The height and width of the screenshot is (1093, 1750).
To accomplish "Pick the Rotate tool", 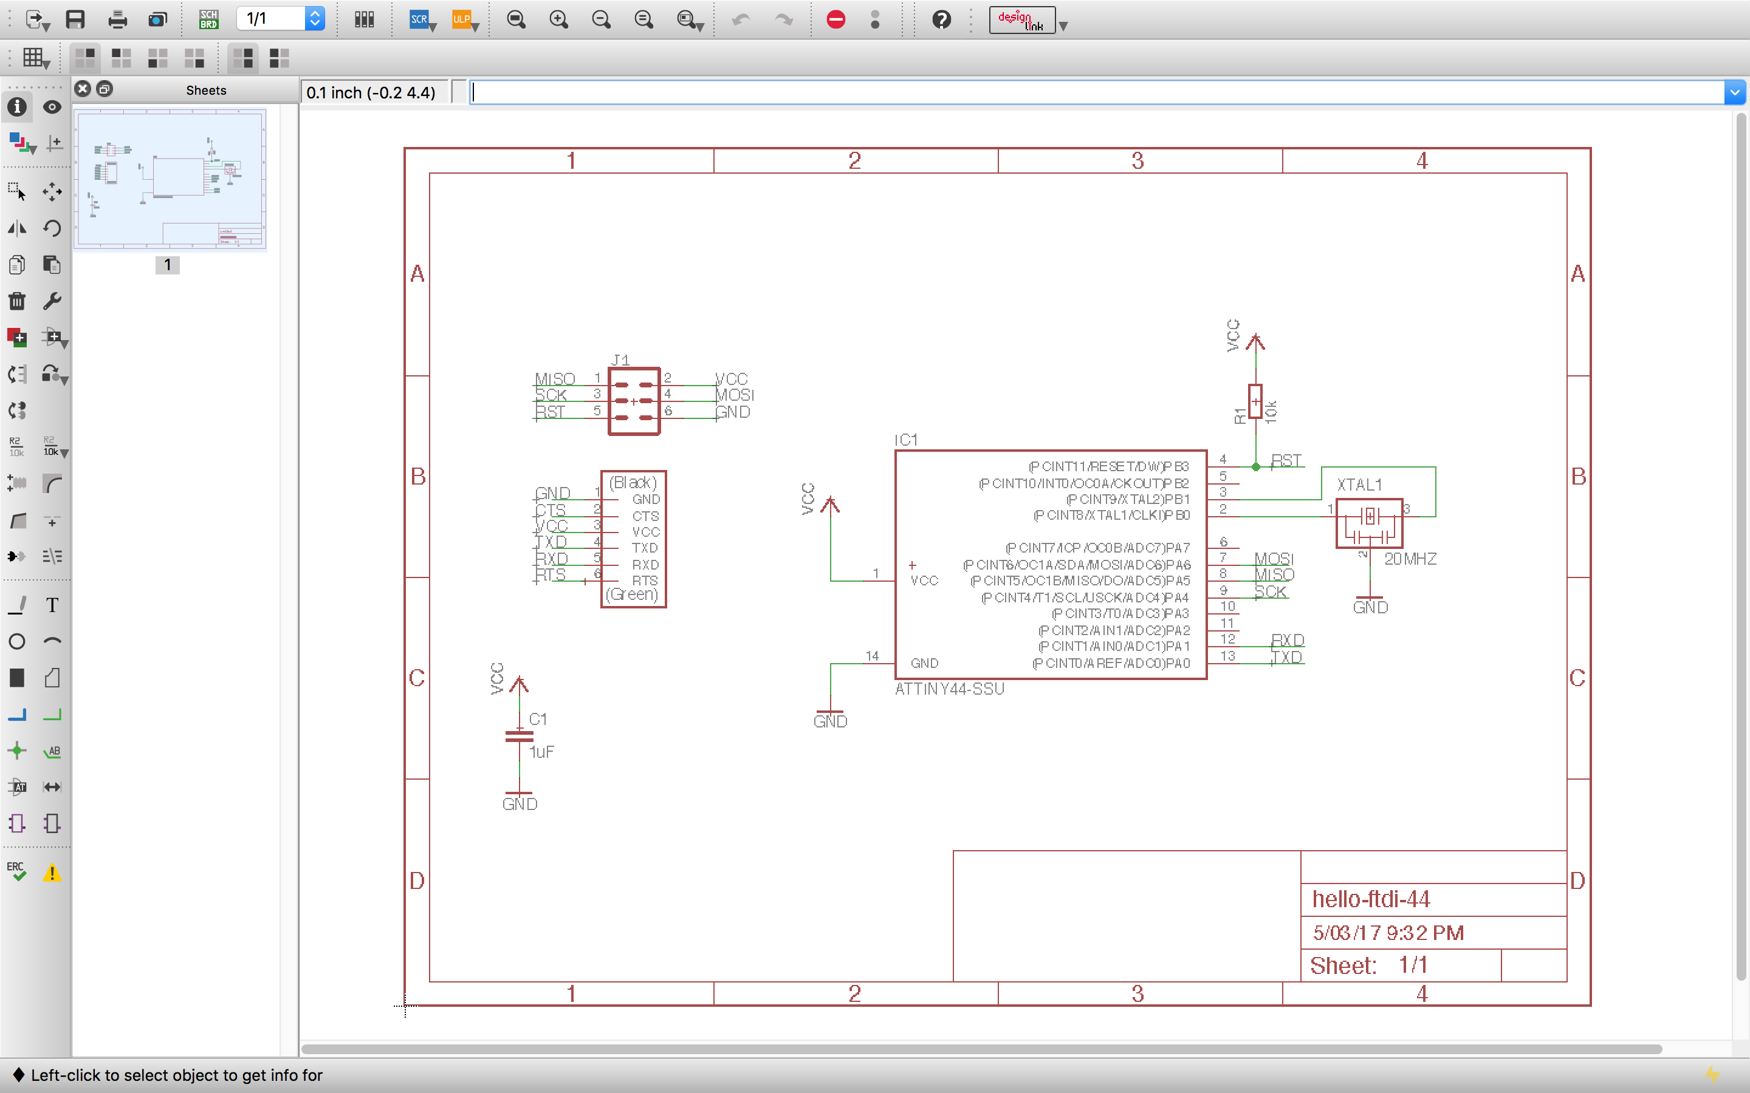I will (x=52, y=228).
